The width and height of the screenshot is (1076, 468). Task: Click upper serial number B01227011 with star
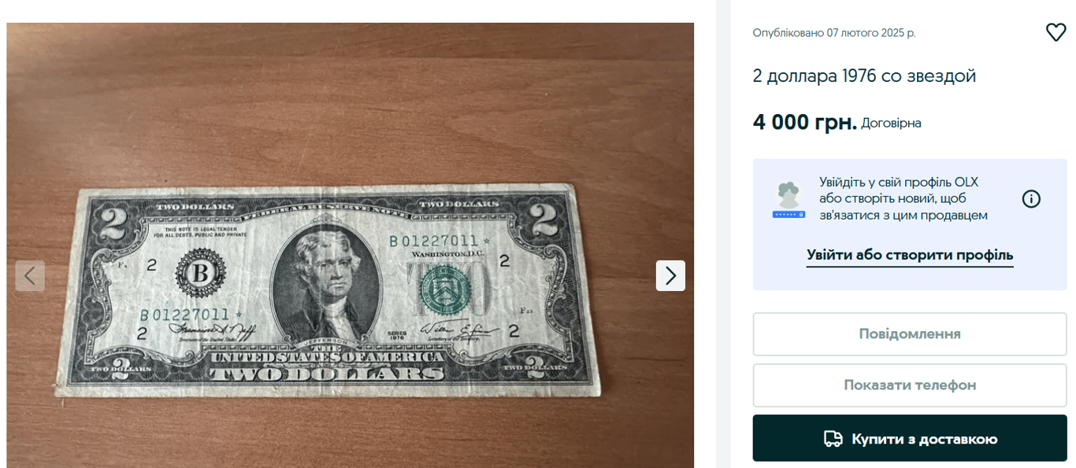tap(440, 240)
